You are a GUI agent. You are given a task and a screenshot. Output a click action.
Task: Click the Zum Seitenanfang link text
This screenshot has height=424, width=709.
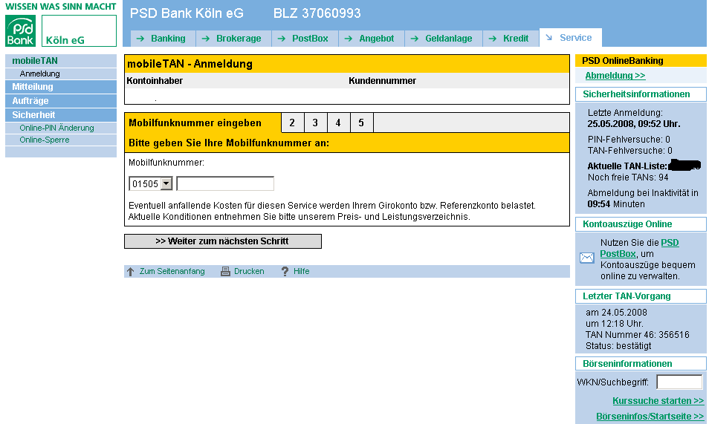pos(172,271)
